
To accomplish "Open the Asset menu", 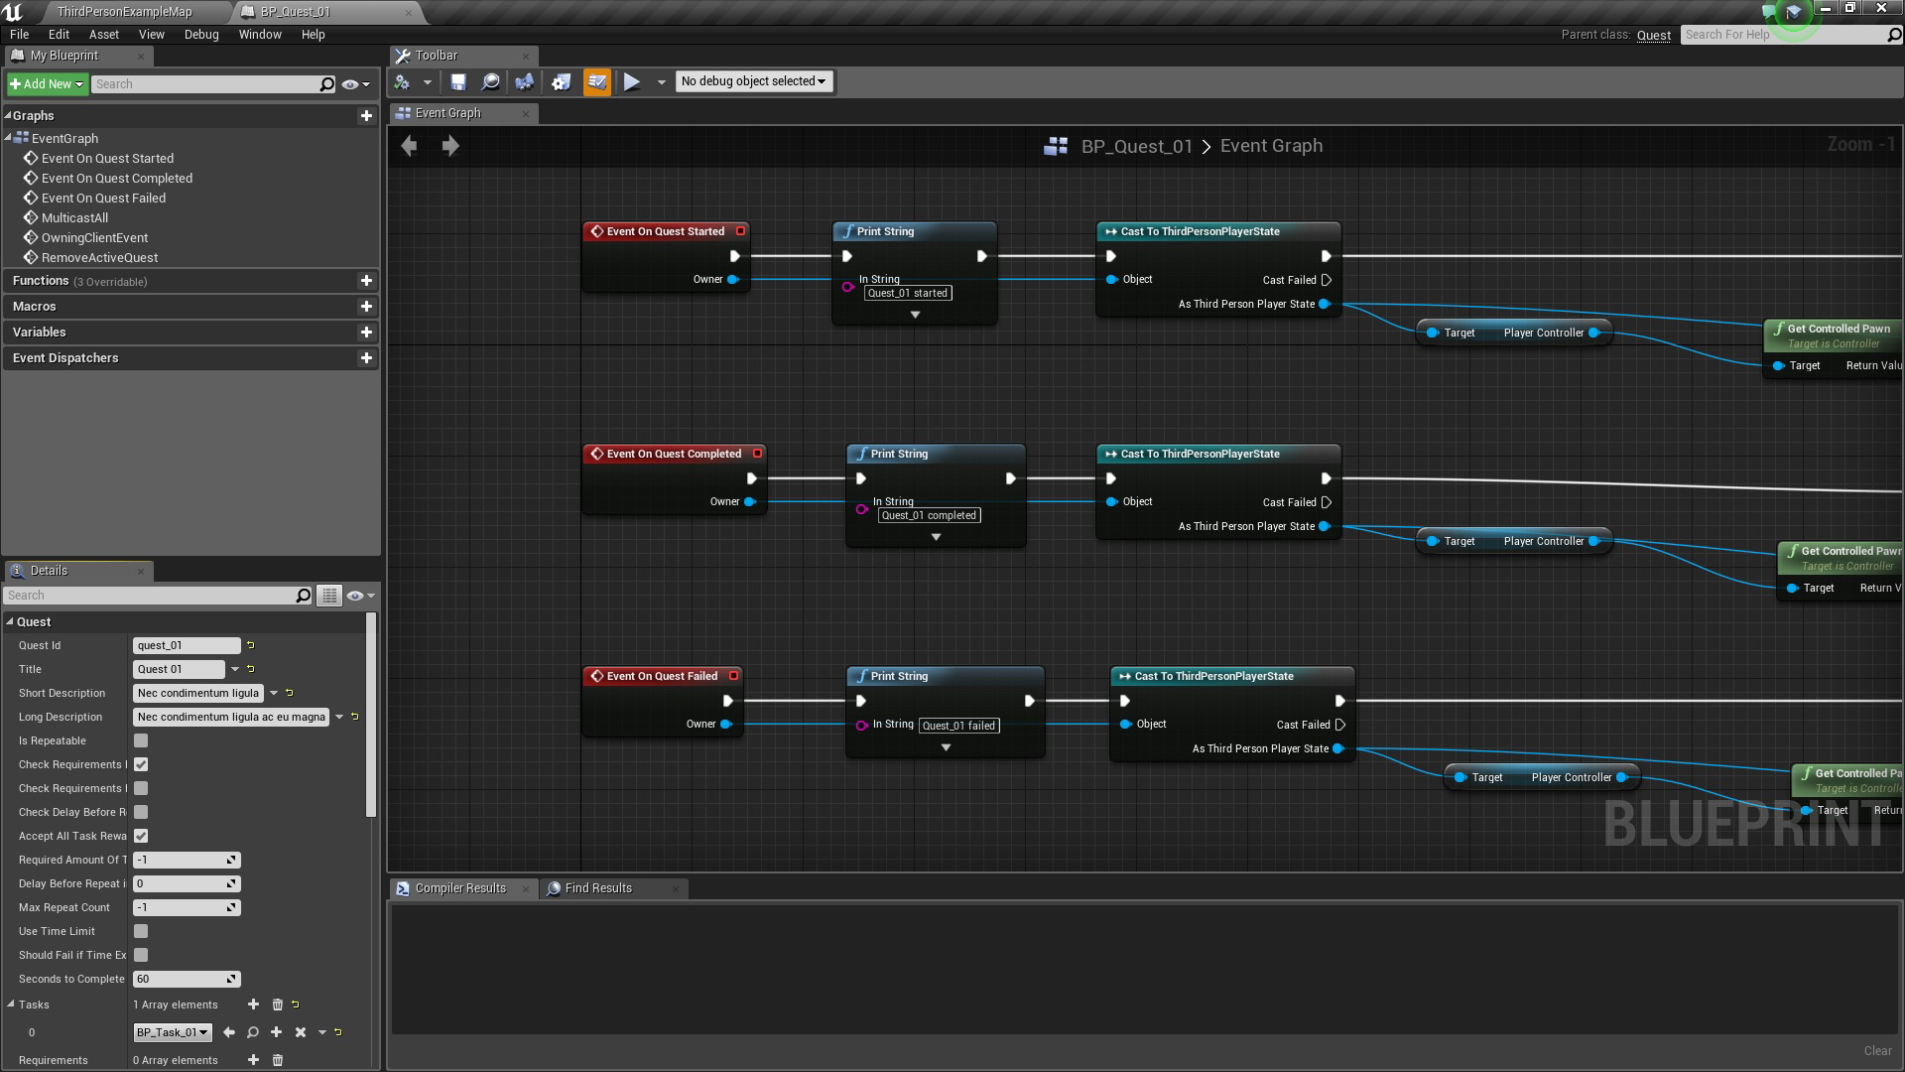I will pos(104,35).
